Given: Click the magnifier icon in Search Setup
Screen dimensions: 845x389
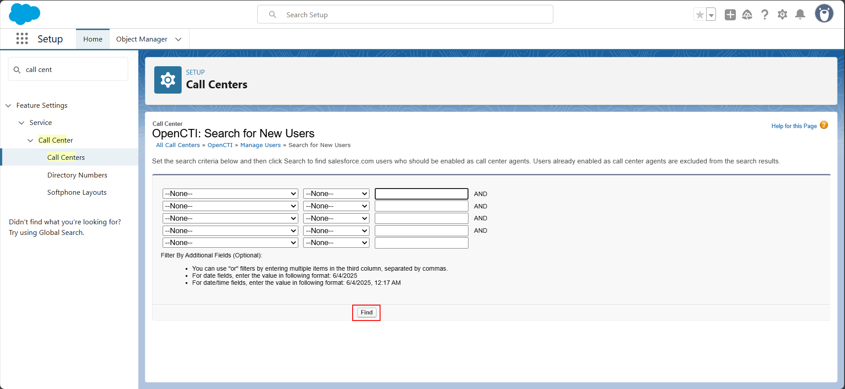Looking at the screenshot, I should (x=273, y=15).
